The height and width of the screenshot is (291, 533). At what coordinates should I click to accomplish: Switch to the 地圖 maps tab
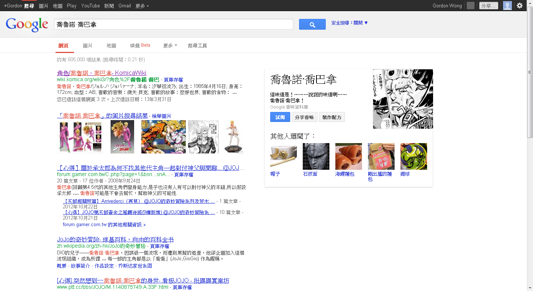[111, 46]
